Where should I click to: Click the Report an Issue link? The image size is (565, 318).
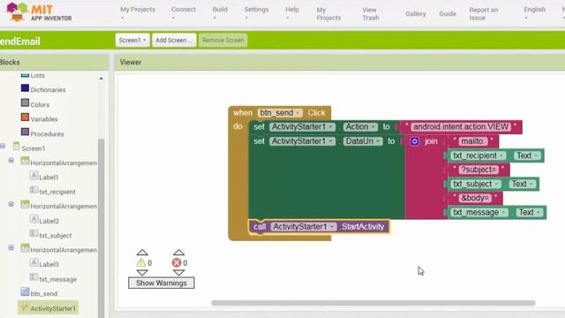[x=483, y=14]
